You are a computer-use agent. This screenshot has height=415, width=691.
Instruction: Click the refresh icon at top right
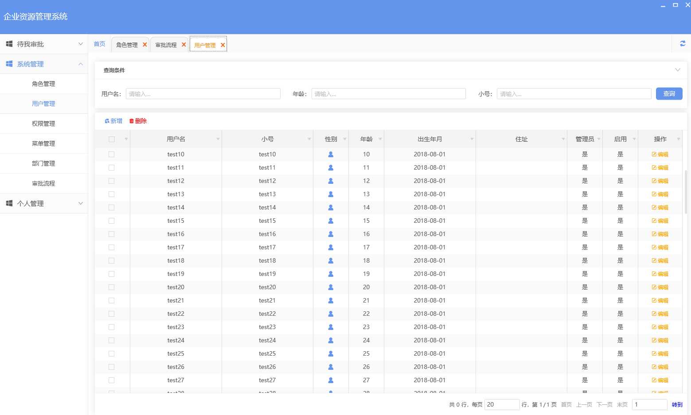point(683,43)
